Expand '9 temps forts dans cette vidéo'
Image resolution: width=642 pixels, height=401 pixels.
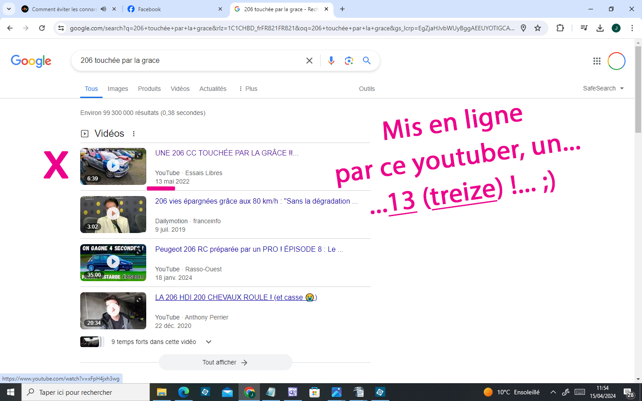(147, 342)
